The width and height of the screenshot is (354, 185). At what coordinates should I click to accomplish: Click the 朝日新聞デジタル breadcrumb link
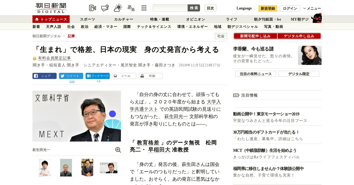click(47, 36)
